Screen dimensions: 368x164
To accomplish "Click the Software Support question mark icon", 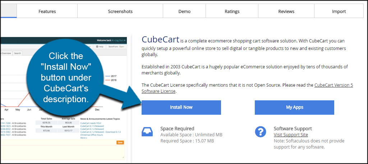I will pos(261,132).
